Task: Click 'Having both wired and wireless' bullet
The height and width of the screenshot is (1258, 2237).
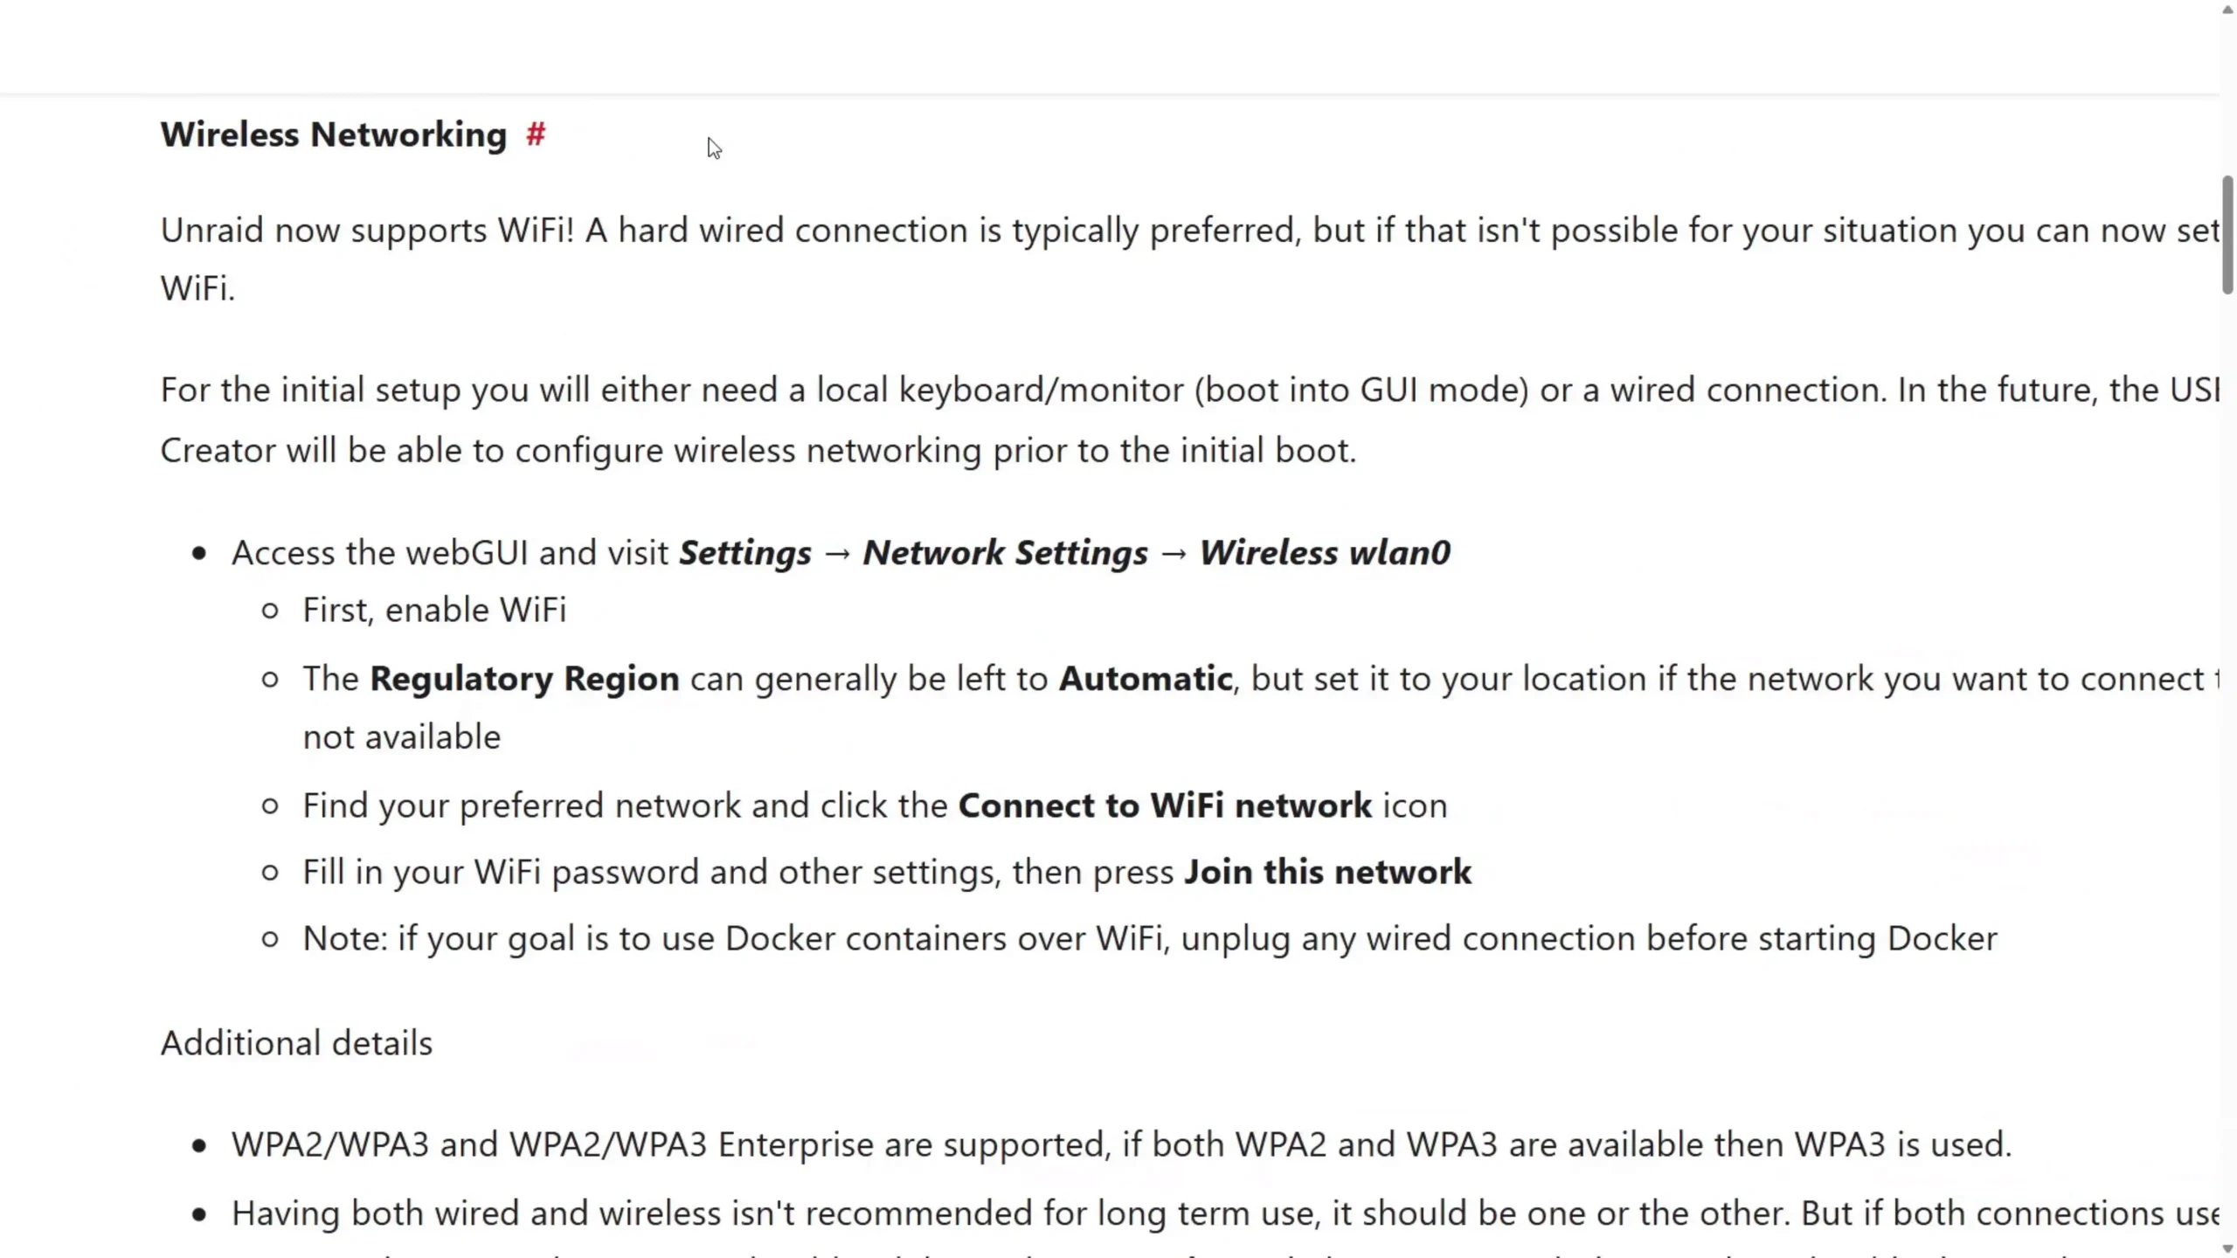Action: 1225,1213
